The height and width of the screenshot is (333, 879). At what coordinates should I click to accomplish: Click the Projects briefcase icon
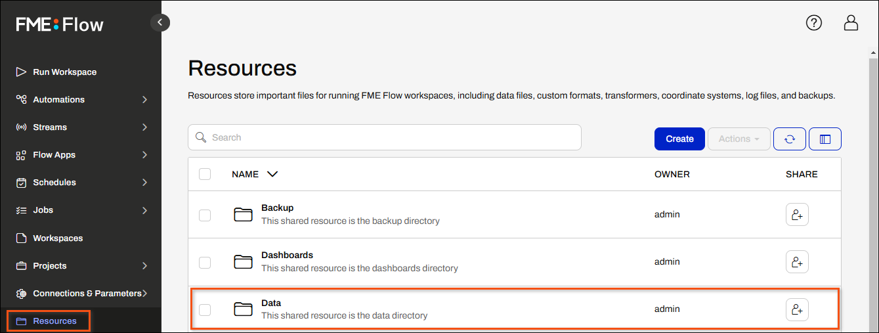[x=21, y=266]
